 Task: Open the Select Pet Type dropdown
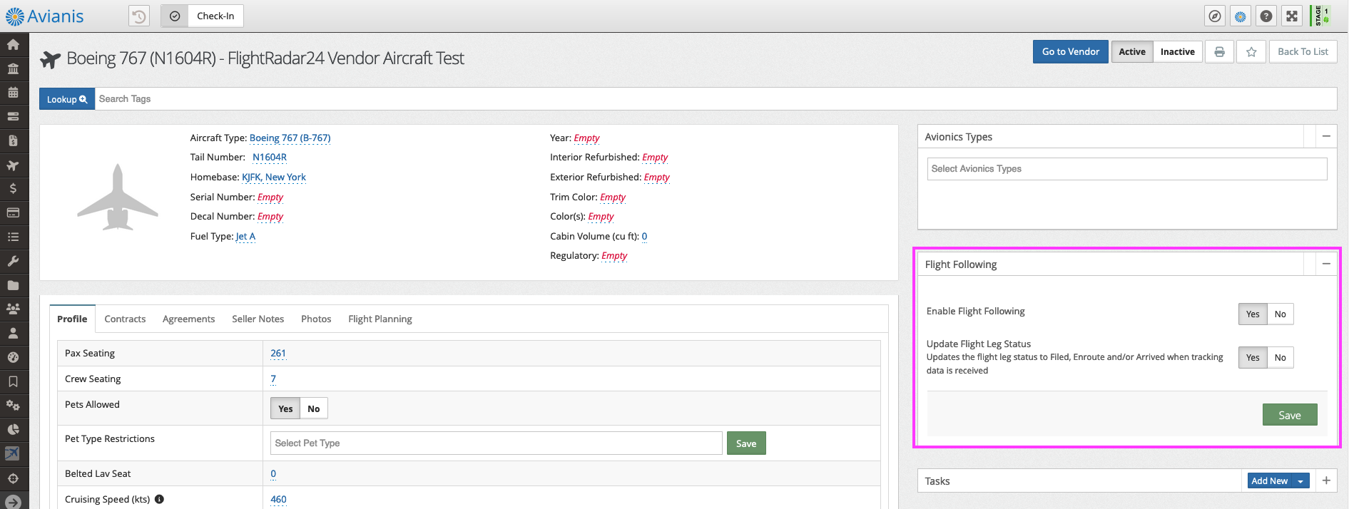tap(496, 443)
